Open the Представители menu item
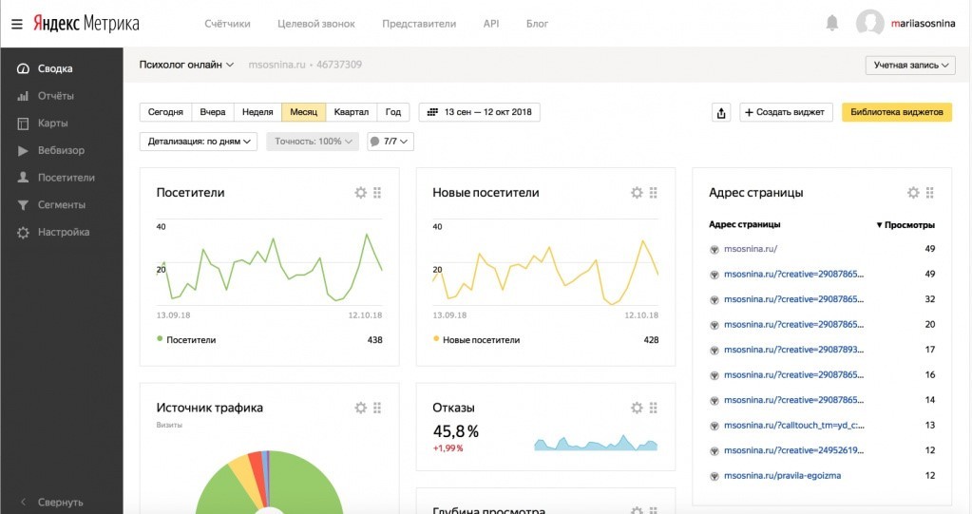Image resolution: width=972 pixels, height=514 pixels. tap(419, 24)
